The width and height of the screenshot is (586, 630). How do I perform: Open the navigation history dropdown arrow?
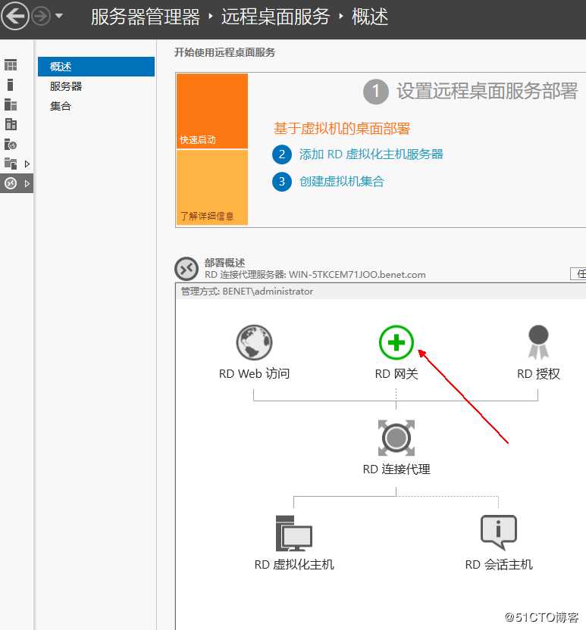tap(58, 16)
